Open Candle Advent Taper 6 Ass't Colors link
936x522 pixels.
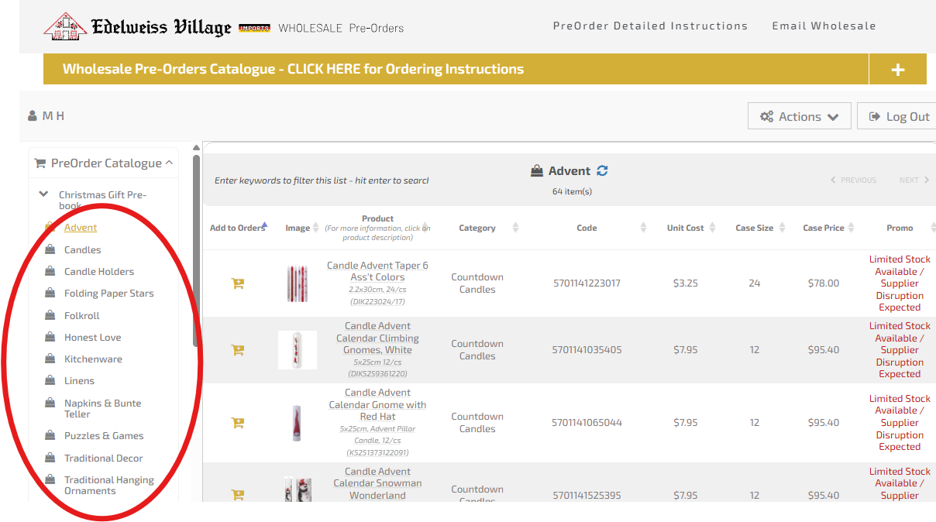377,271
